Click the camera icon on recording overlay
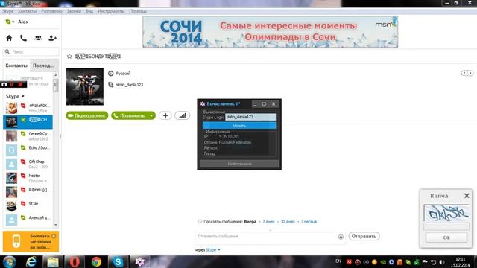The height and width of the screenshot is (268, 477). tap(4, 84)
